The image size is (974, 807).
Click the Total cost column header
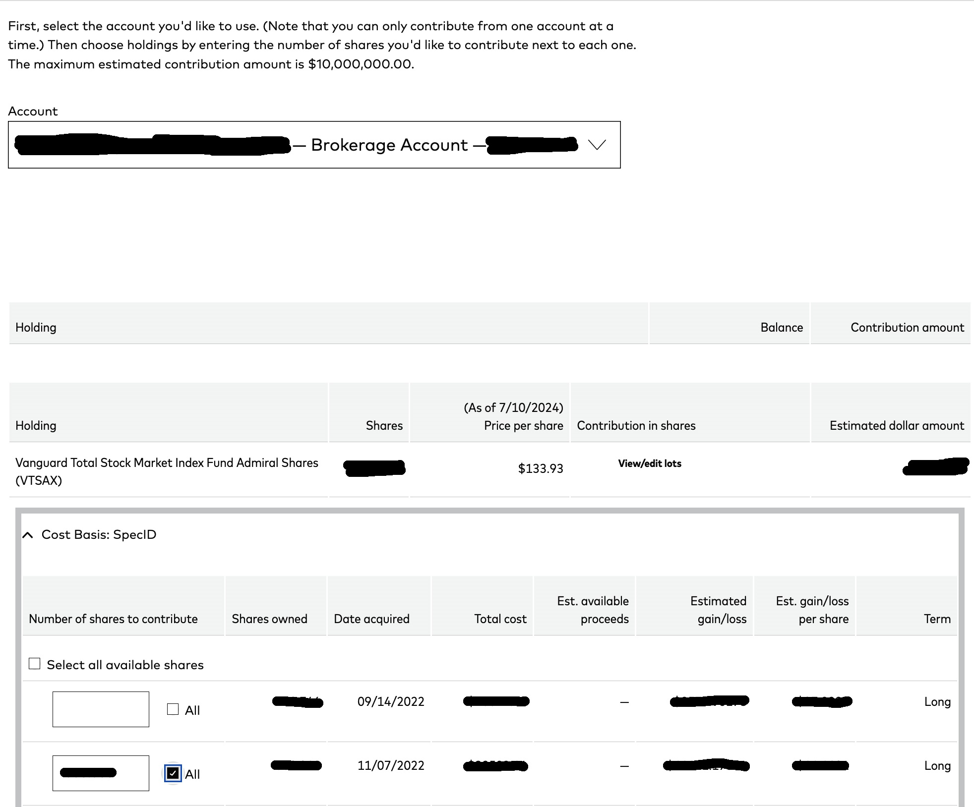click(500, 619)
